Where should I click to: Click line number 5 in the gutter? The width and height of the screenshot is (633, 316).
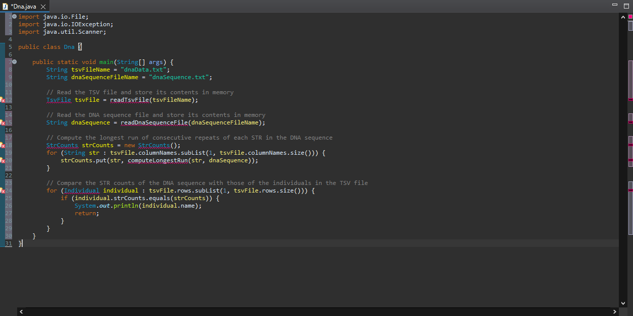pyautogui.click(x=10, y=47)
